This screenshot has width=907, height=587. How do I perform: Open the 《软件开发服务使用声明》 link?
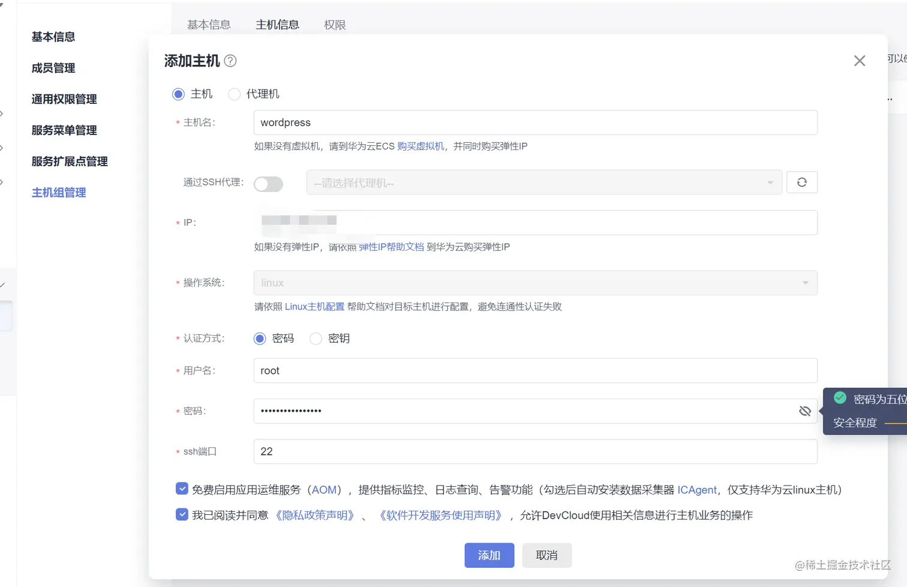440,515
